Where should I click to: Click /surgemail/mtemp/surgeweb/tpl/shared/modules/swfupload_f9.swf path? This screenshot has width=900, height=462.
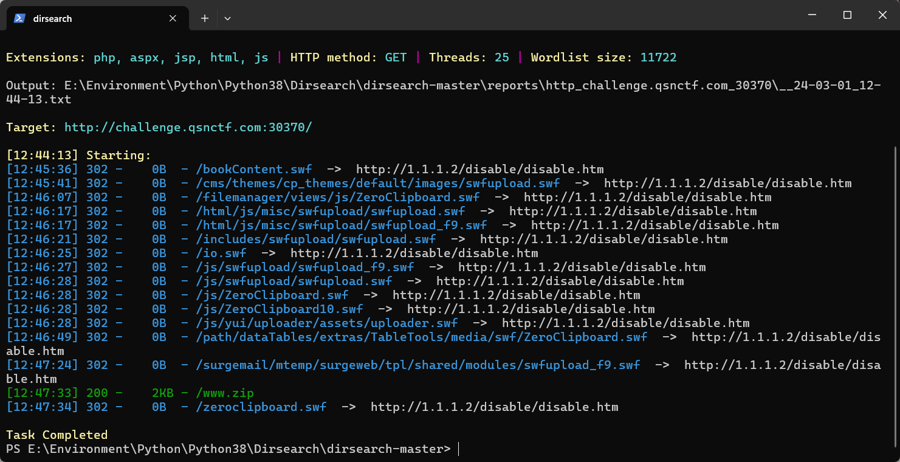pyautogui.click(x=418, y=365)
